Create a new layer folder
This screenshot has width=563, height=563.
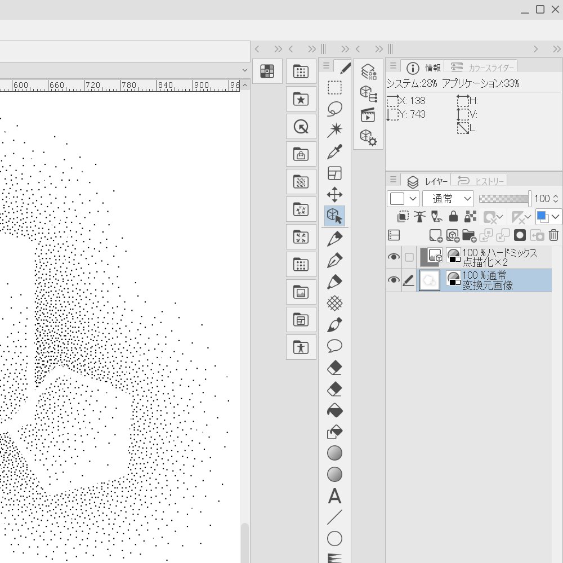click(x=469, y=235)
